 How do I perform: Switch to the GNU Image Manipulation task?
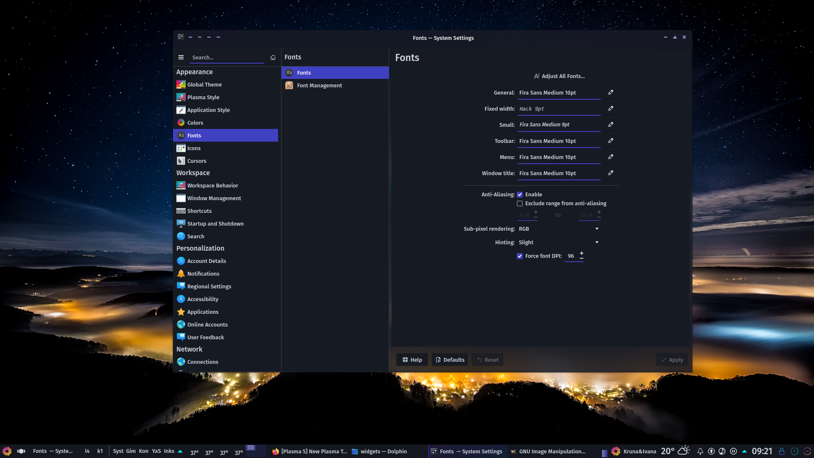pyautogui.click(x=548, y=451)
